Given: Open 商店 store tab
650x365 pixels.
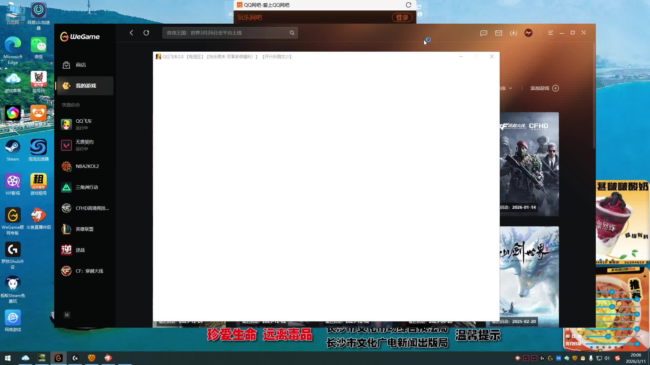Looking at the screenshot, I should [x=81, y=65].
